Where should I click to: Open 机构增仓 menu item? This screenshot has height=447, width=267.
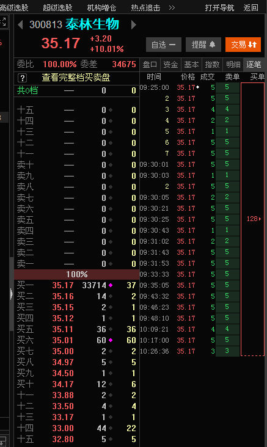pos(101,8)
